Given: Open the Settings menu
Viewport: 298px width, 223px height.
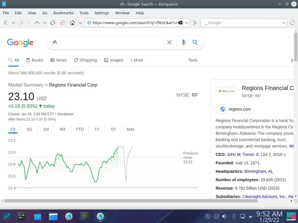Looking at the screenshot, I should pos(102,13).
